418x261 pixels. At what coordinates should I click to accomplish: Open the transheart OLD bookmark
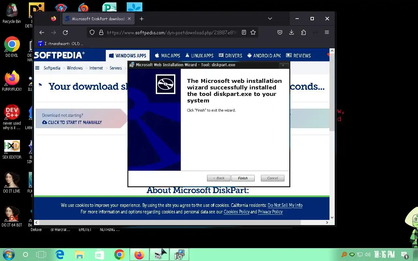tap(60, 43)
